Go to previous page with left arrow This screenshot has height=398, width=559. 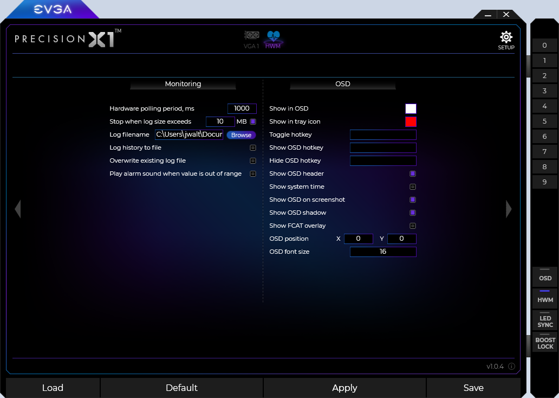click(18, 209)
